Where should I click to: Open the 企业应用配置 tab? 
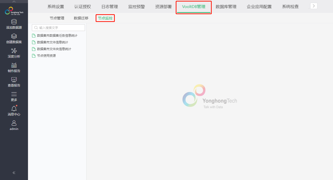tap(259, 7)
